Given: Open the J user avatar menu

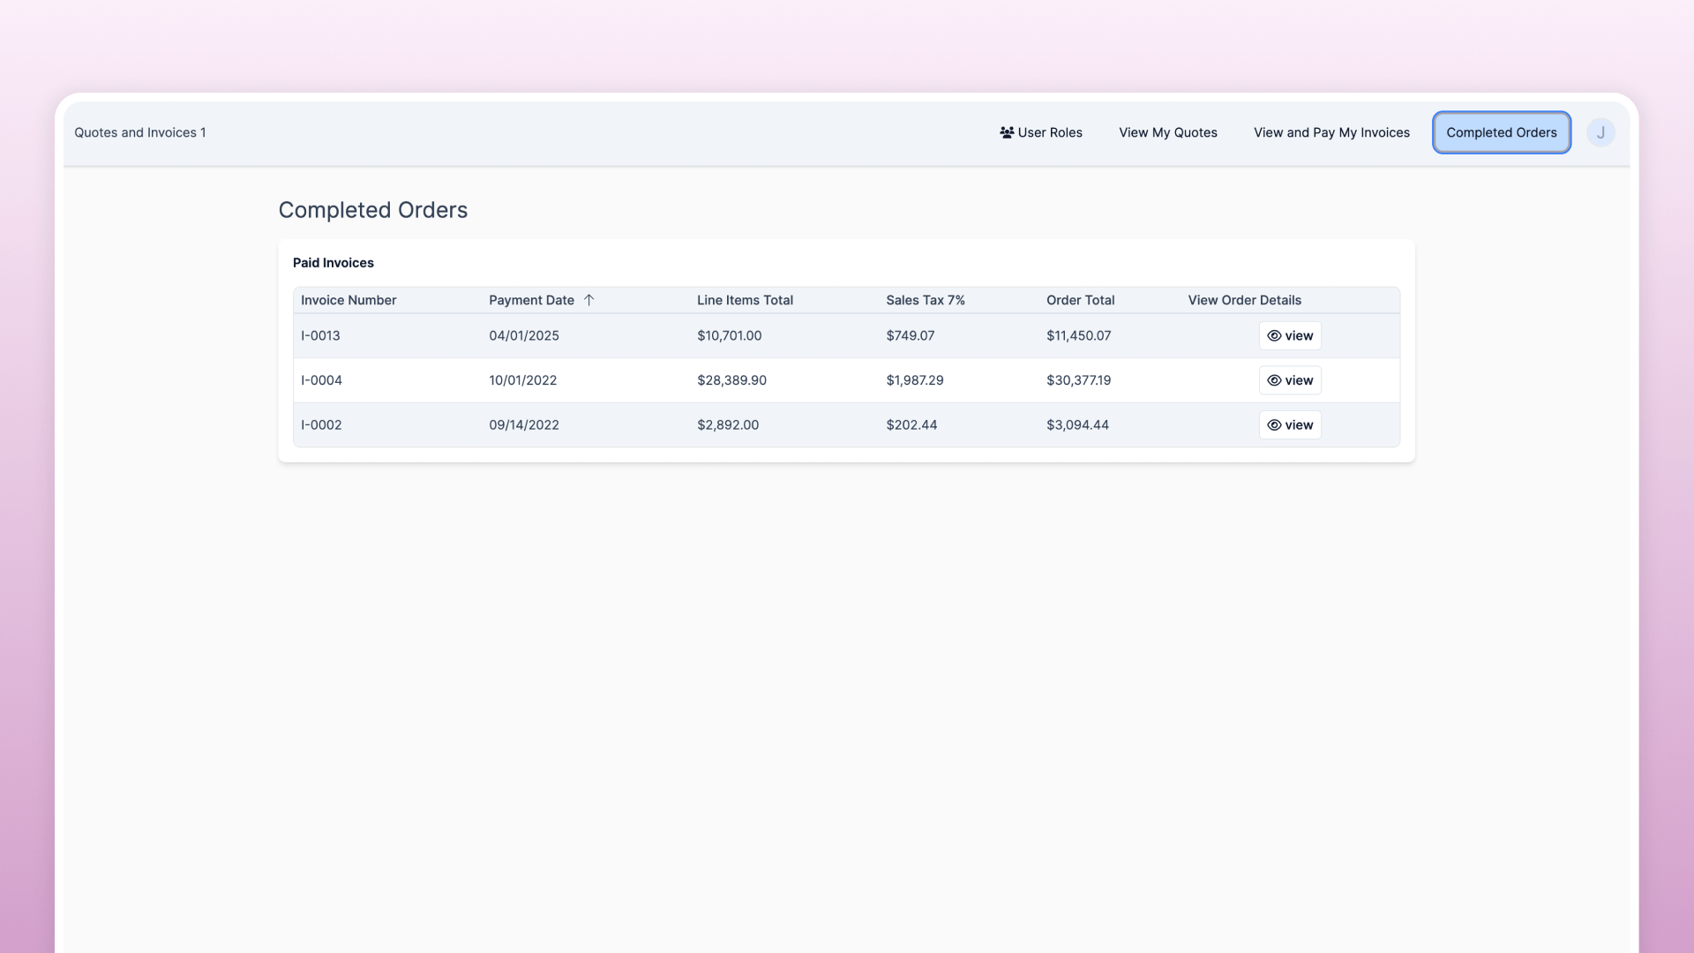Looking at the screenshot, I should click(x=1600, y=132).
